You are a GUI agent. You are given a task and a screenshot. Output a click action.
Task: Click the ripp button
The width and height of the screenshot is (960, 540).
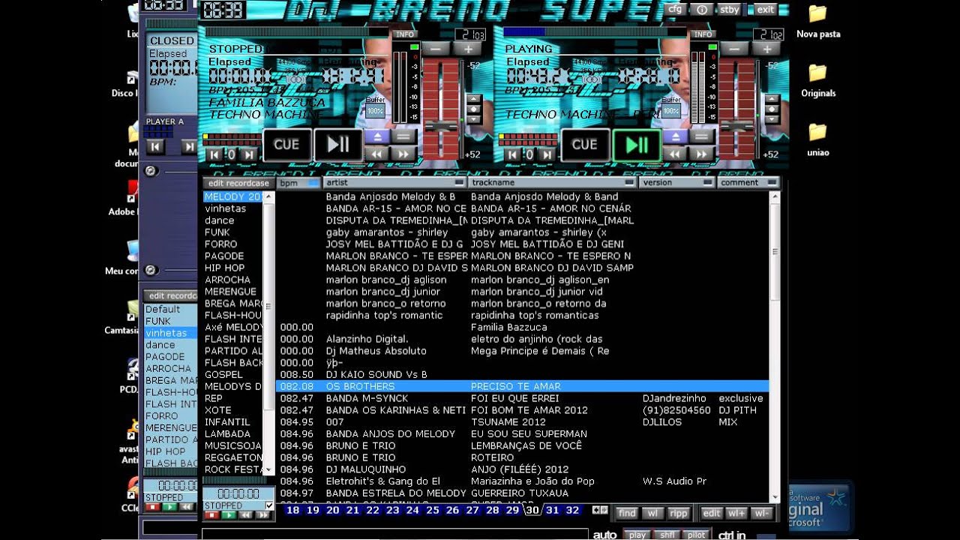click(679, 513)
